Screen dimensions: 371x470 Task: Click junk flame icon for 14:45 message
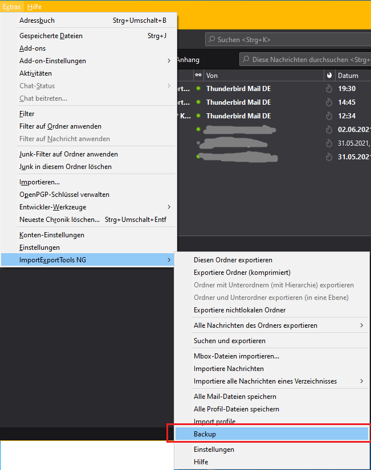tap(329, 102)
